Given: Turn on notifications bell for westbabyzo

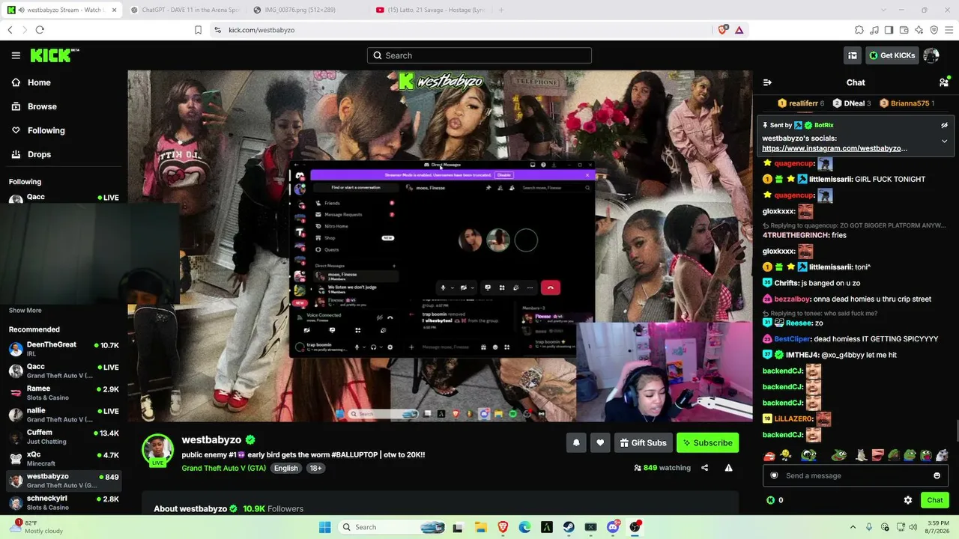Looking at the screenshot, I should [x=576, y=442].
